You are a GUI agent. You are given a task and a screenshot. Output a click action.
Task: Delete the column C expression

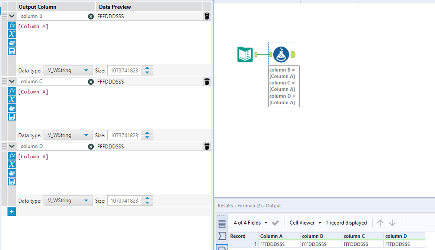[x=207, y=81]
